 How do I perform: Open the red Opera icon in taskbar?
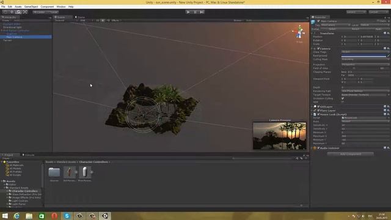point(54,216)
